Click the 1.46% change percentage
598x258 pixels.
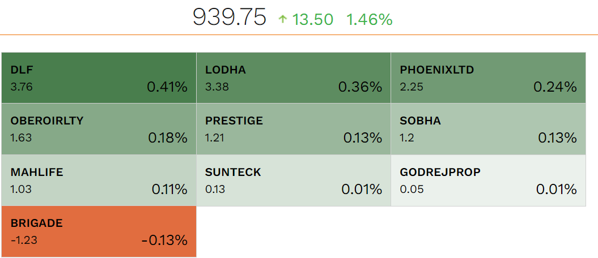pos(369,19)
